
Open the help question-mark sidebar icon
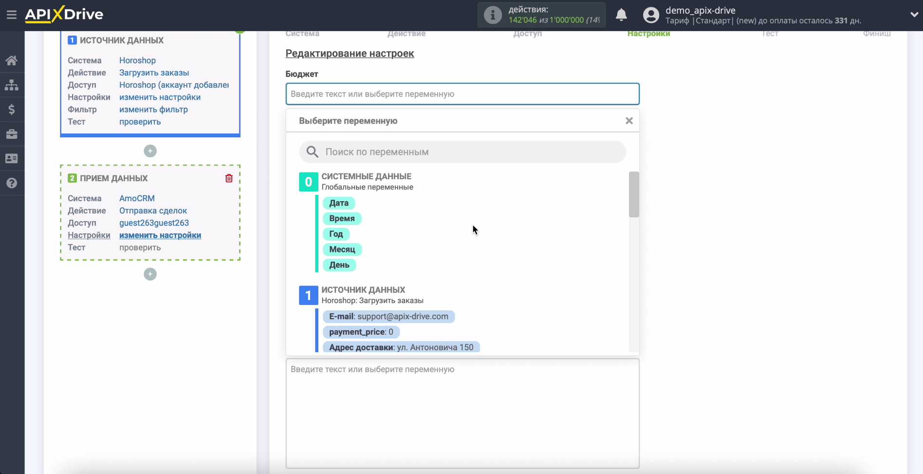(x=12, y=183)
